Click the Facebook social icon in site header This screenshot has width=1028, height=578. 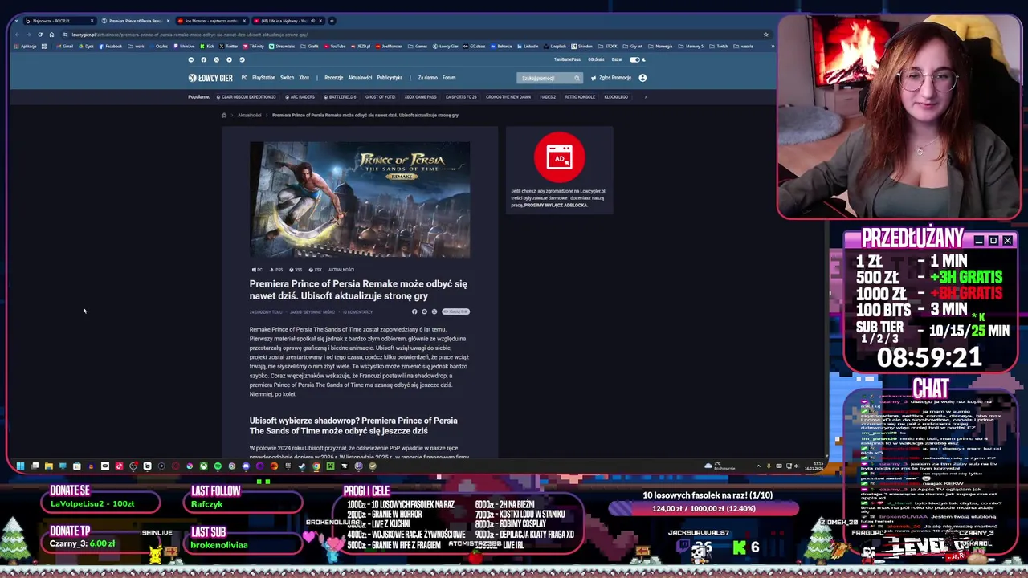pos(203,59)
